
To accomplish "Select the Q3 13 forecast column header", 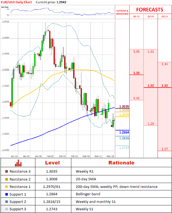I will coord(165,16).
